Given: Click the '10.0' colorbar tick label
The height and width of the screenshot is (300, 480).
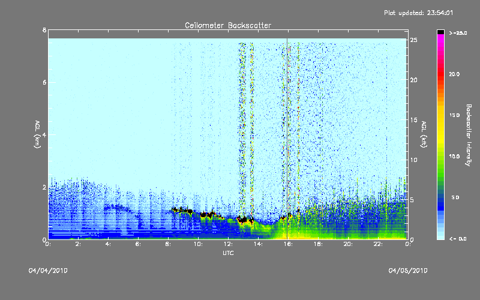Looking at the screenshot, I should pos(454,157).
